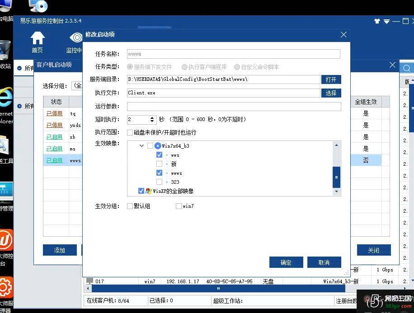Click 已启用 link in xb row
414x313 pixels.
[x=54, y=137]
